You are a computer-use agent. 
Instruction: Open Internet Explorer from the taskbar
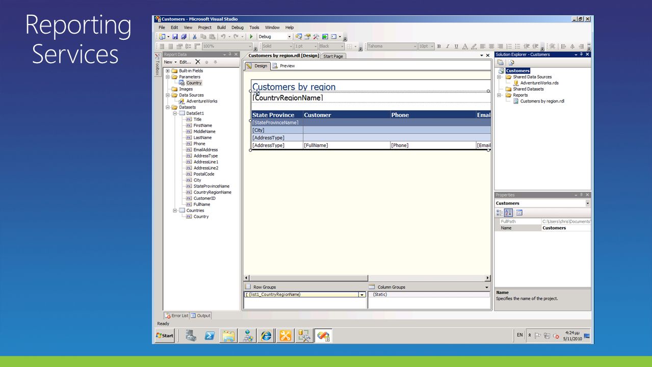[x=266, y=335]
